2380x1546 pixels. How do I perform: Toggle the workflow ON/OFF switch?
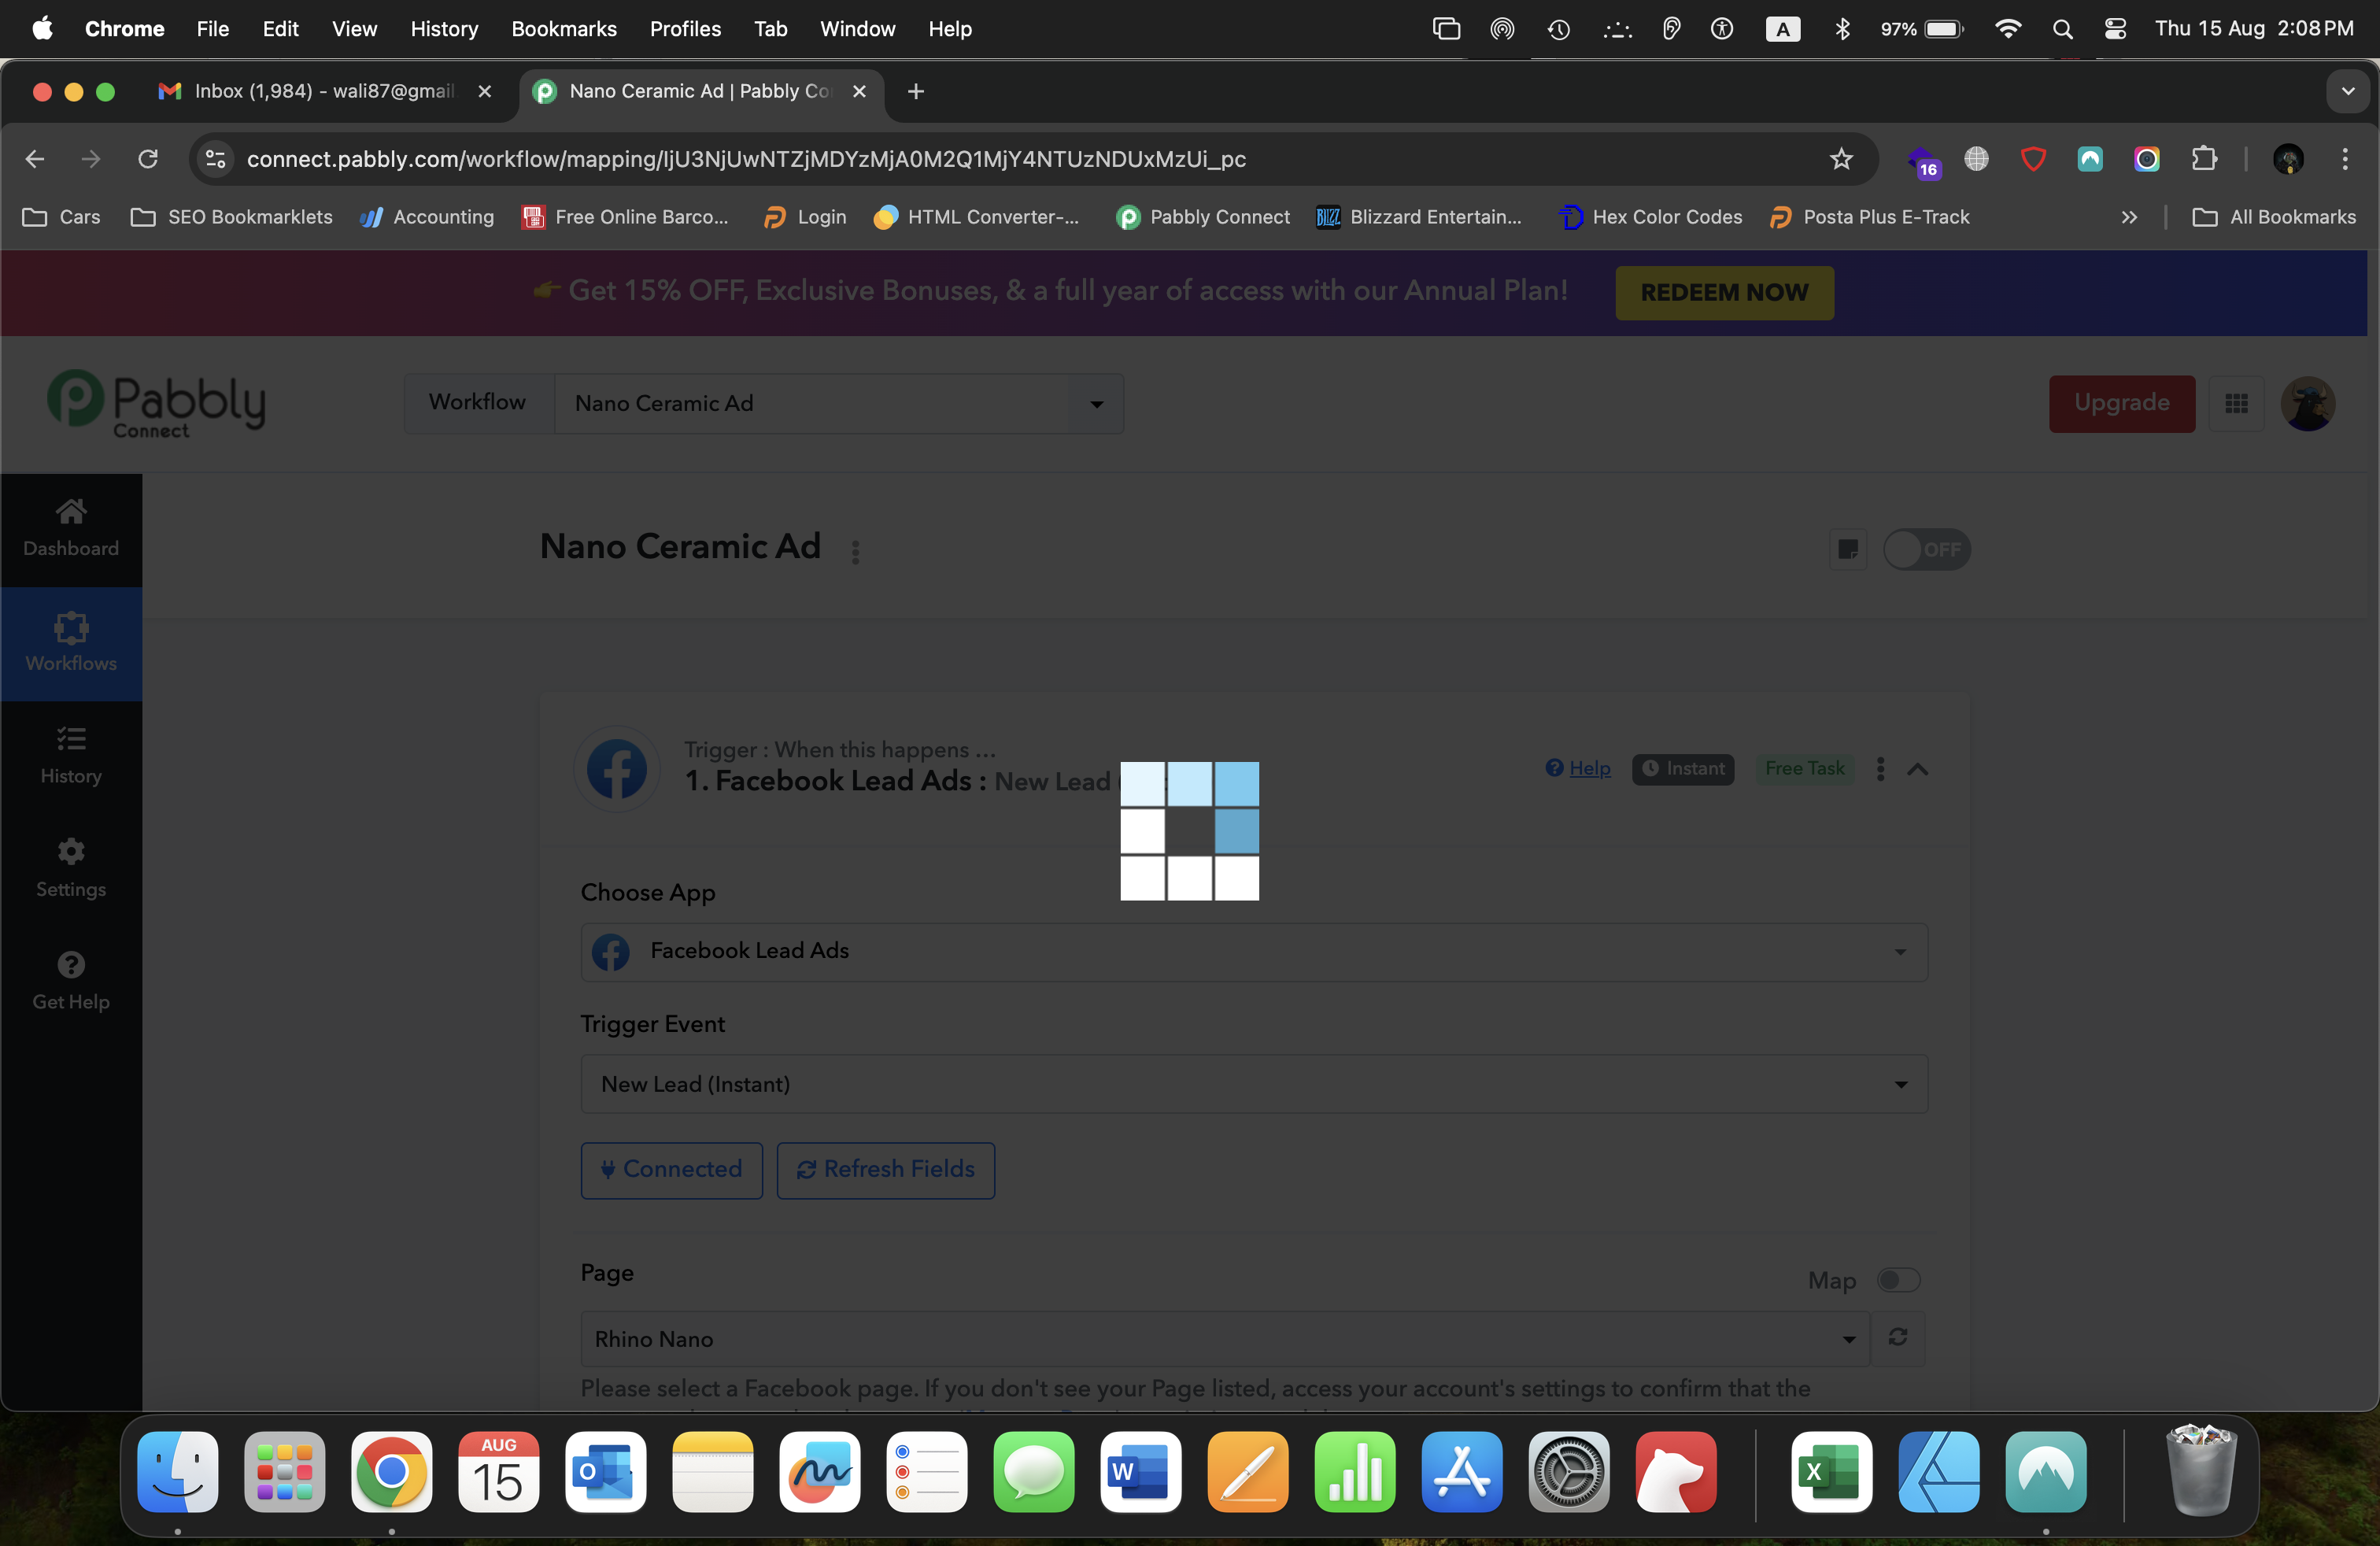tap(1926, 549)
